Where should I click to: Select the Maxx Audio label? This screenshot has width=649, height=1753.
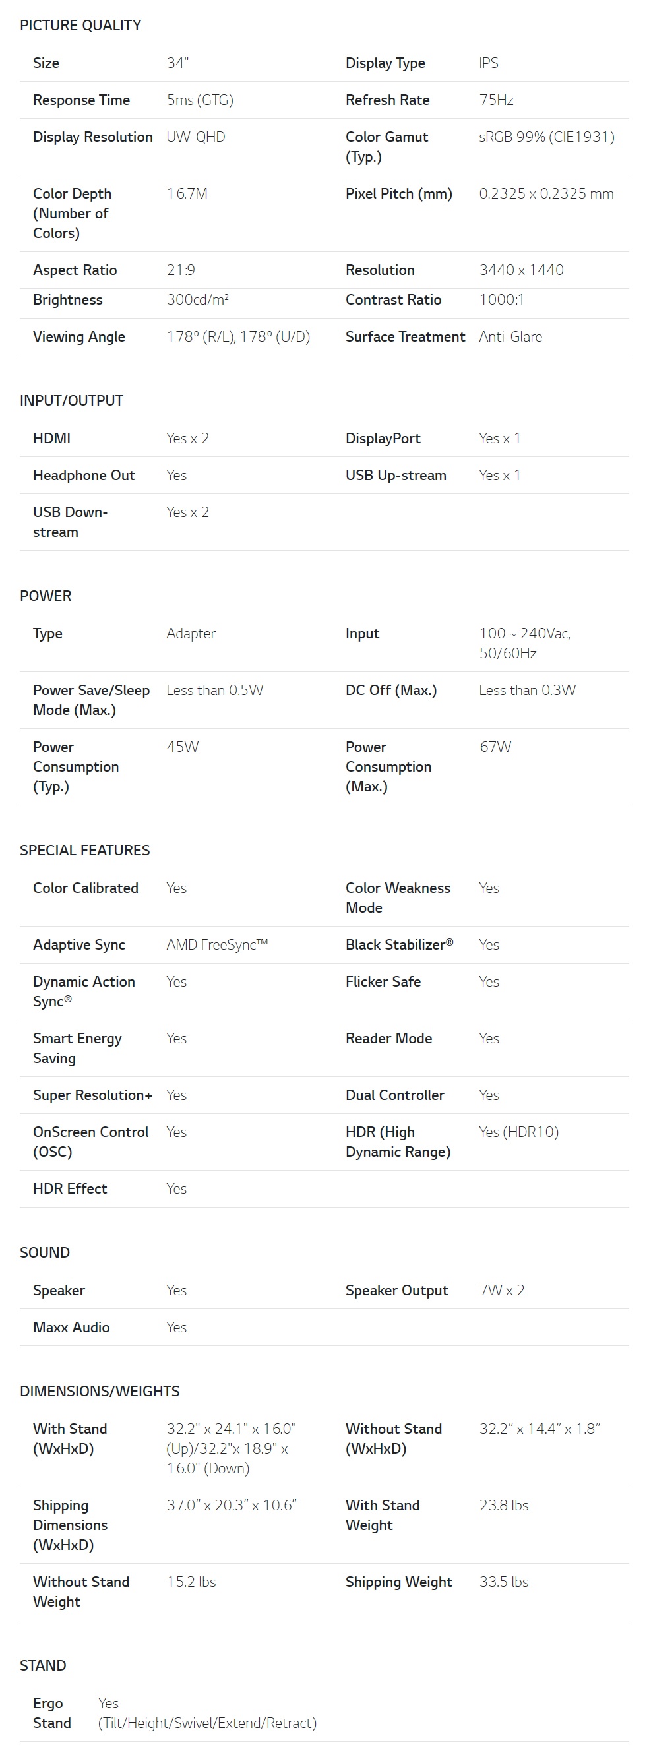tap(71, 1327)
